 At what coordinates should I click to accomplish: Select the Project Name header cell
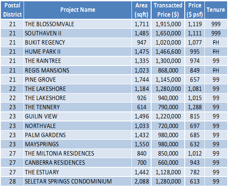(x=78, y=10)
